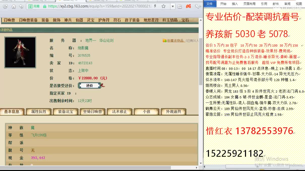Open the 粹玉结晶 category

pyautogui.click(x=170, y=20)
